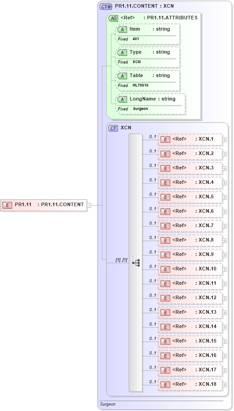Select the fixed value 401
The image size is (234, 411).
pyautogui.click(x=136, y=39)
